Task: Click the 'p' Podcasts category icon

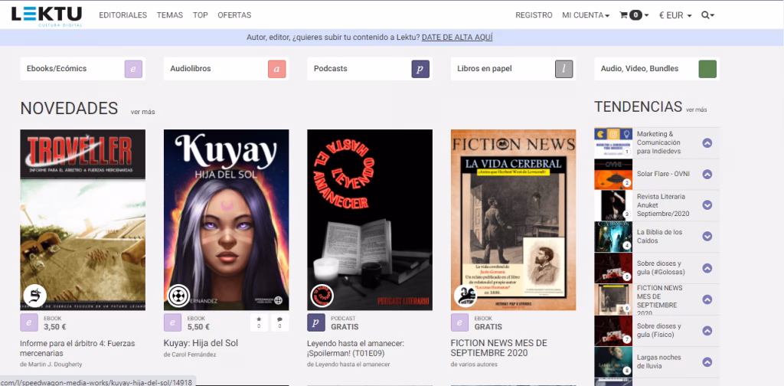Action: coord(420,69)
